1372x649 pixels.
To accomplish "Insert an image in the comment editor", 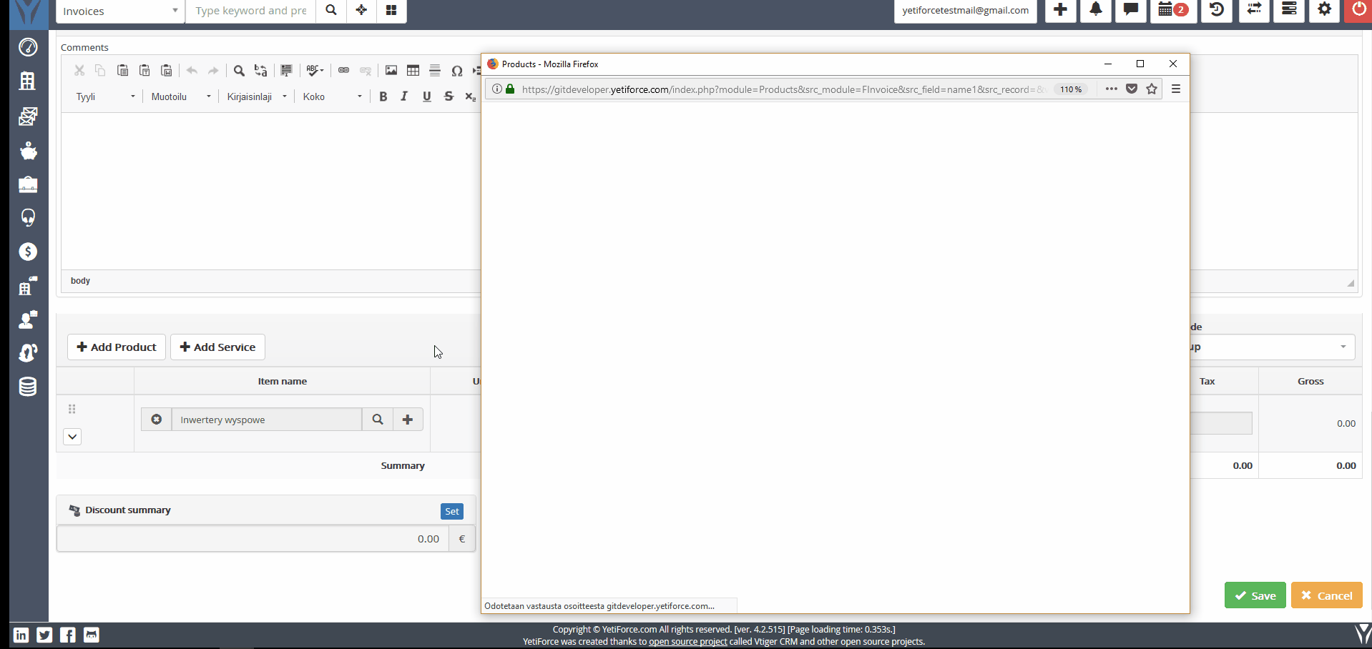I will (x=391, y=70).
